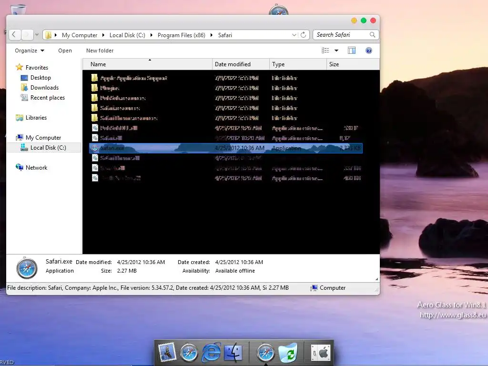Expand the arrow before Program Files (x86) breadcrumb
The image size is (488, 366).
[x=152, y=35]
